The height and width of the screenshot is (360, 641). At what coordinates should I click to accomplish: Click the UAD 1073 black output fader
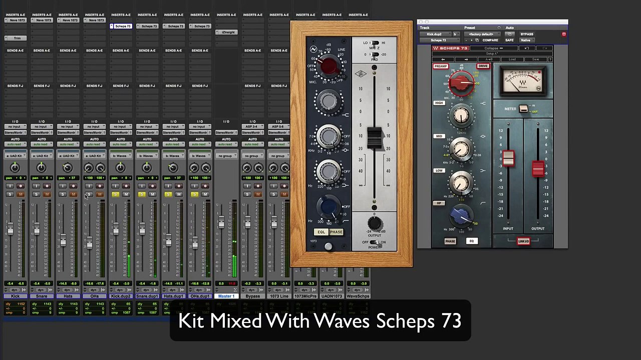[x=374, y=138]
